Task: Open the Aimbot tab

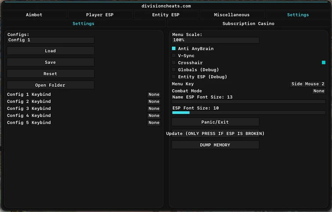Action: (34, 15)
